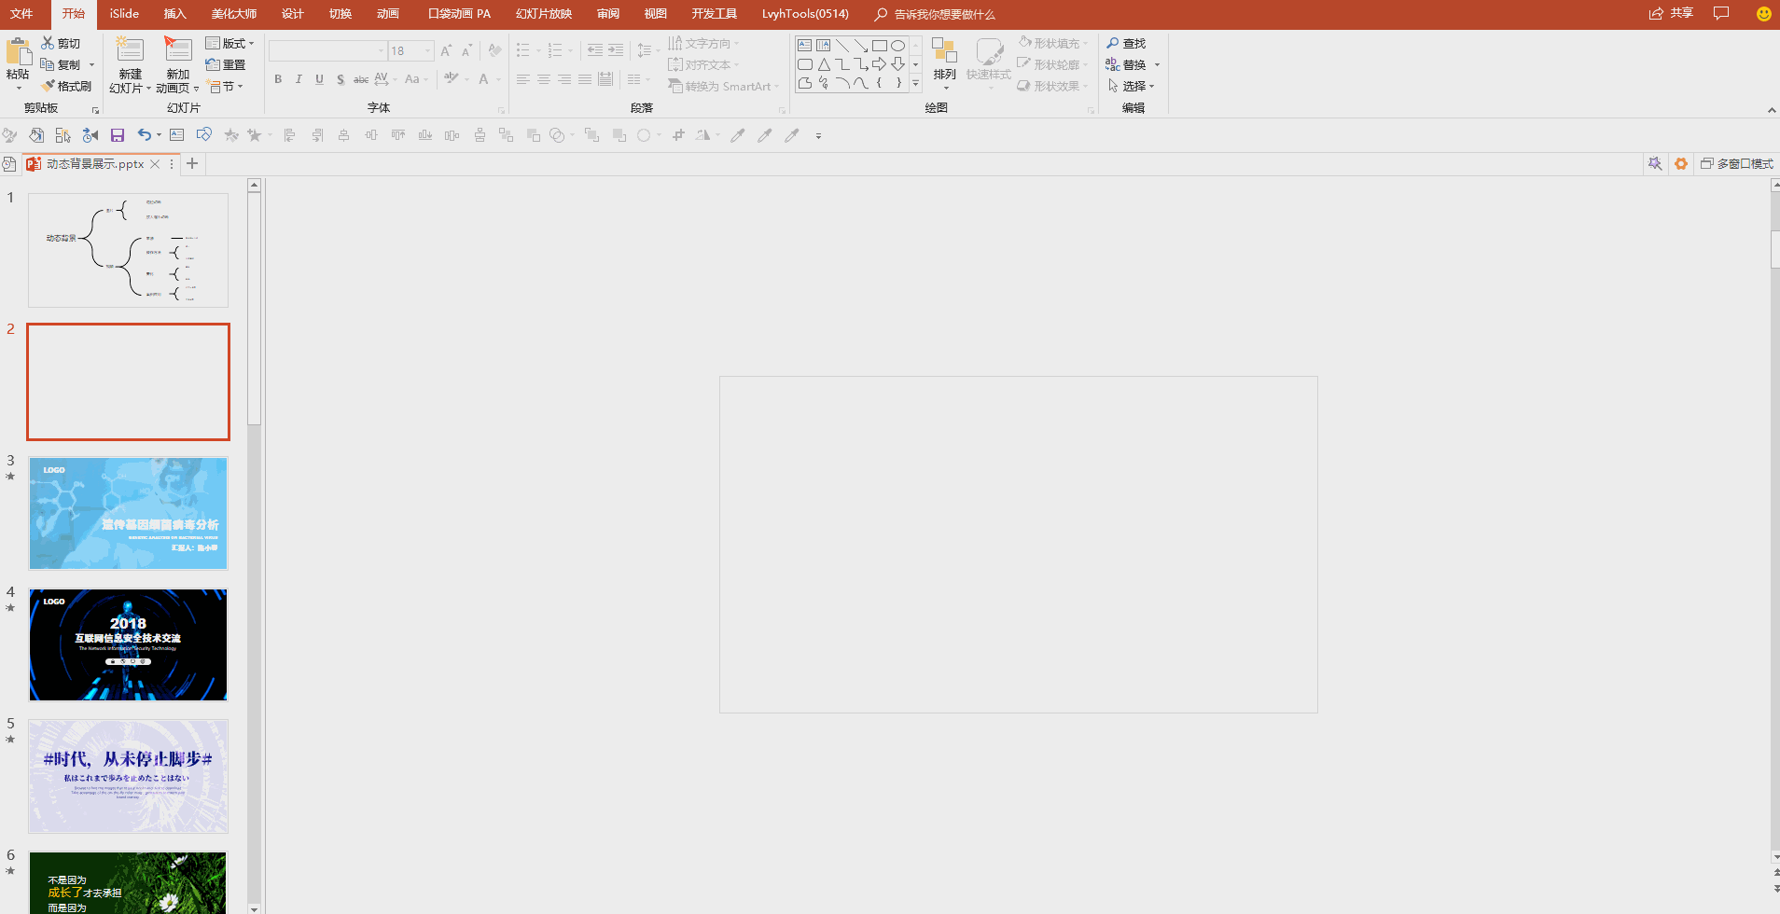The height and width of the screenshot is (914, 1780).
Task: Click the smiley feedback icon
Action: 1763,14
